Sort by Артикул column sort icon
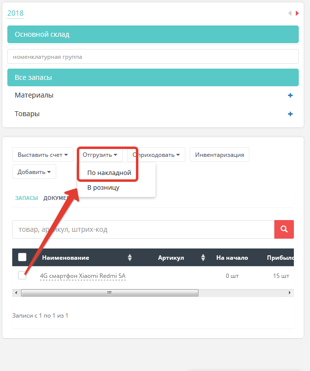Screen dimensions: 310x371 (x=203, y=258)
